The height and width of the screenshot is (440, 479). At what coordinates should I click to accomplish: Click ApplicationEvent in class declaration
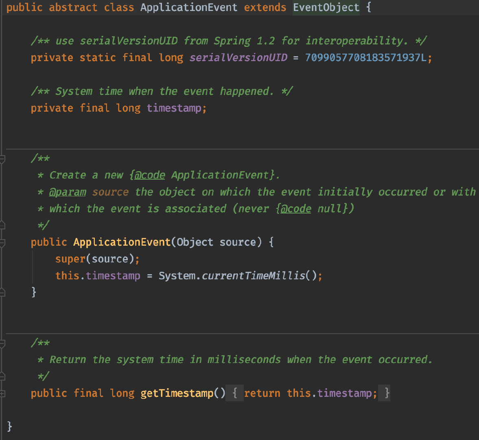pyautogui.click(x=189, y=7)
